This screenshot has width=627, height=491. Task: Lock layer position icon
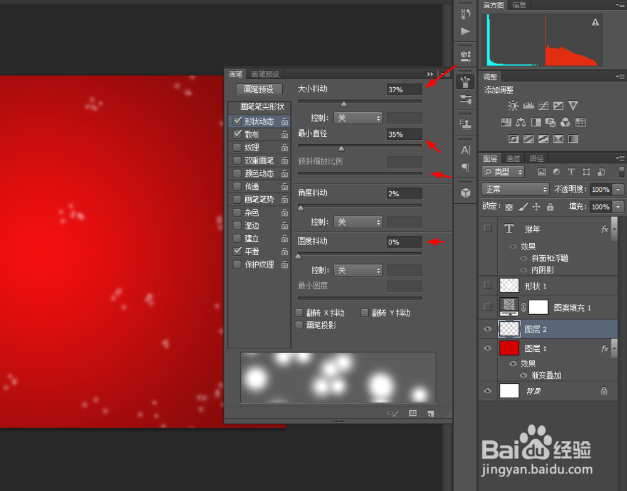point(536,207)
